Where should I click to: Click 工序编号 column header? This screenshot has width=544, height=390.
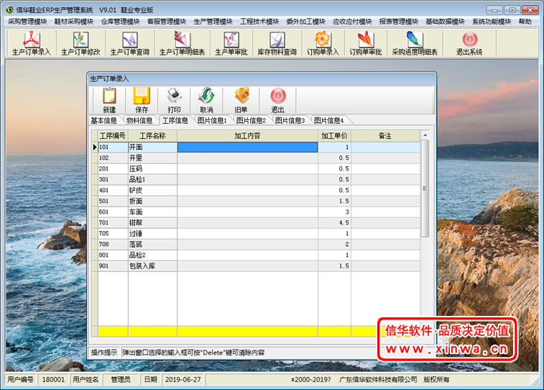click(112, 136)
